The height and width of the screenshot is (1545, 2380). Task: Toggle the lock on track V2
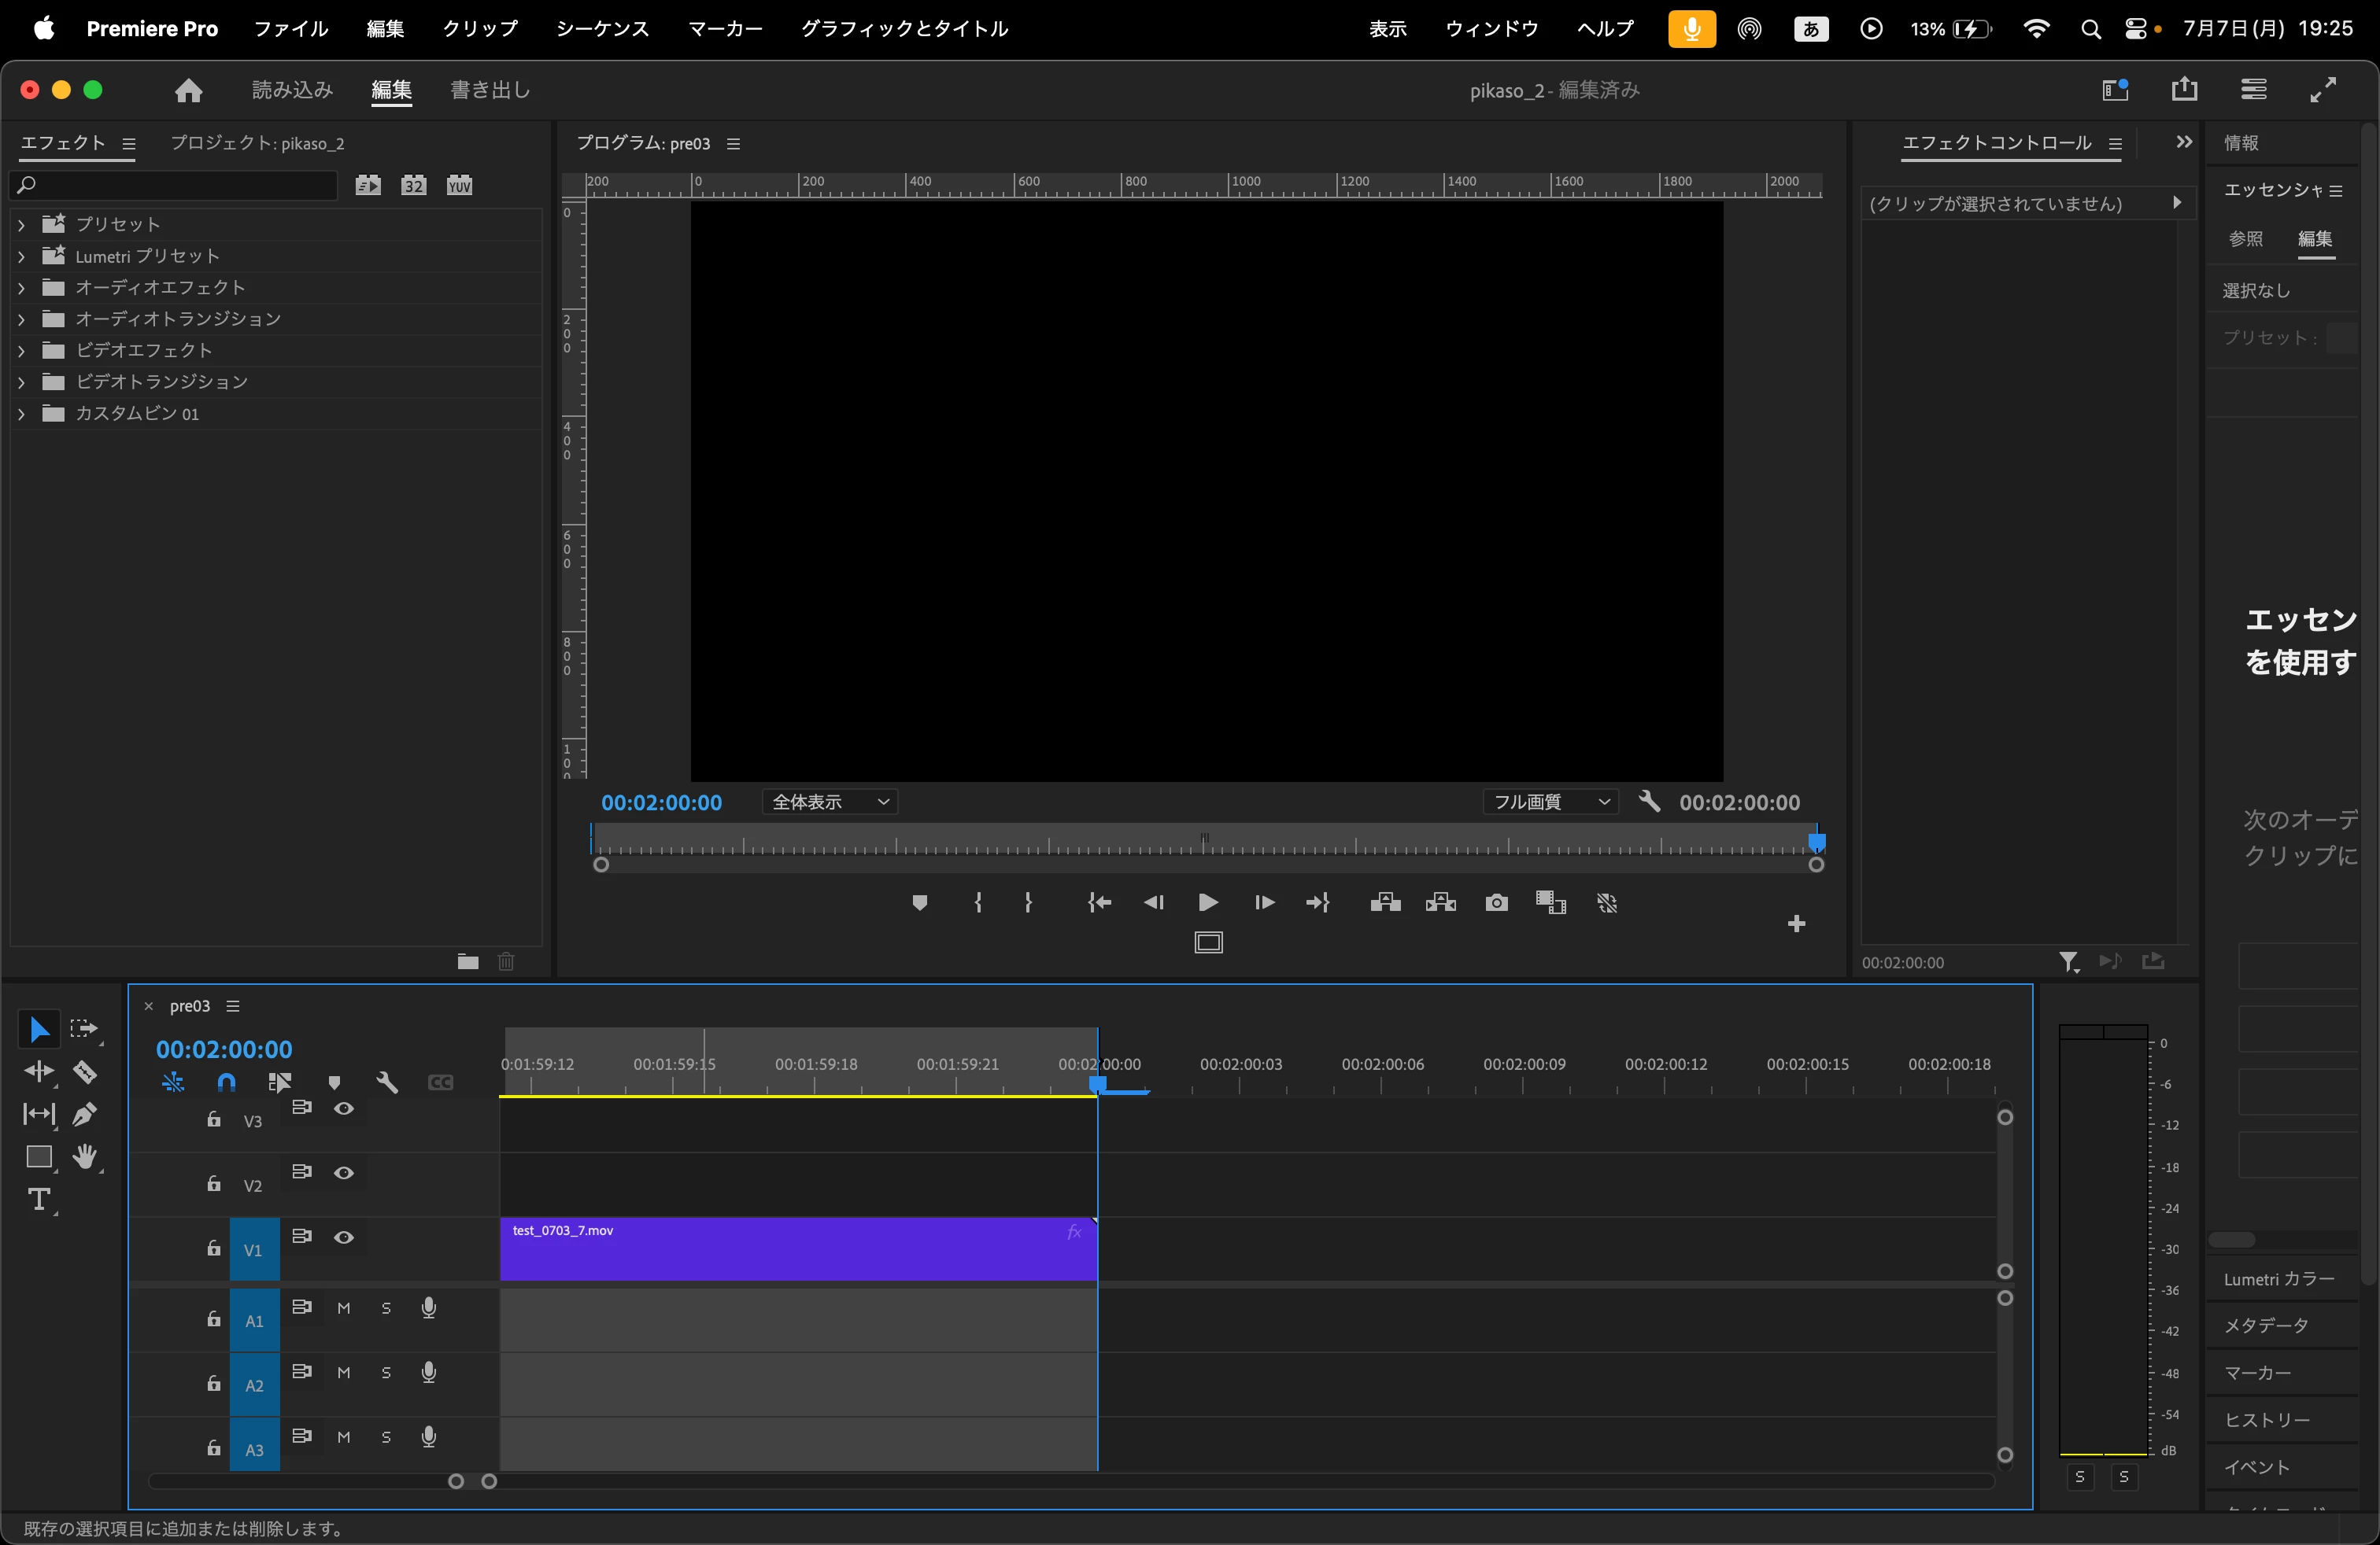tap(213, 1184)
